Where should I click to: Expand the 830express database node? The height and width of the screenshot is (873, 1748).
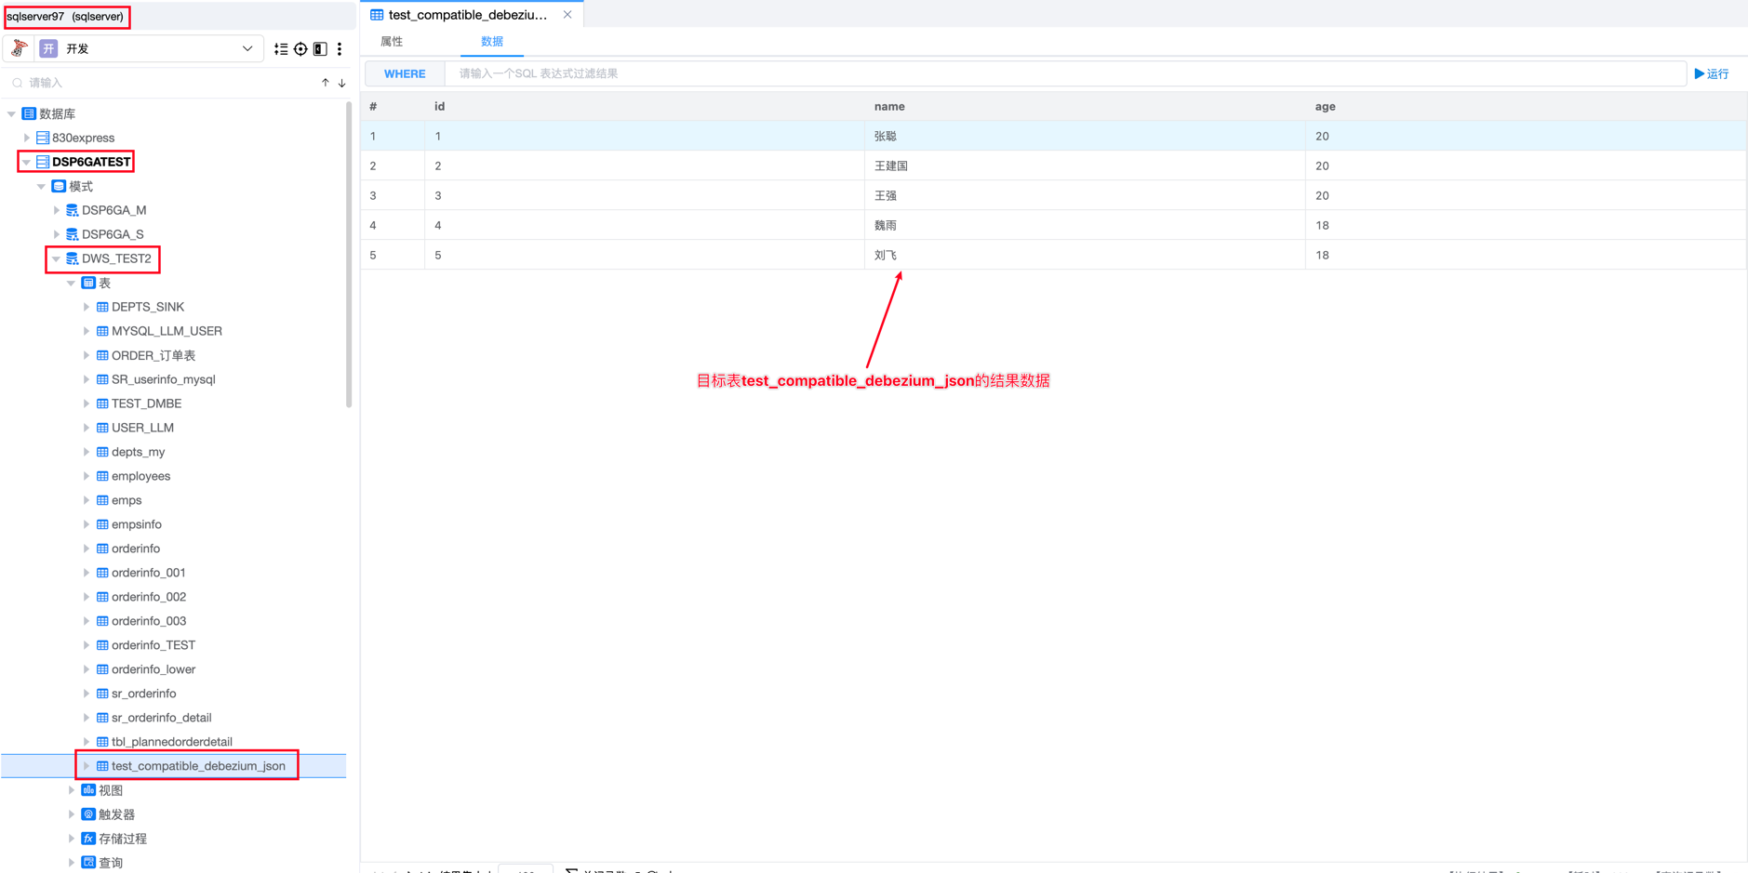tap(27, 137)
